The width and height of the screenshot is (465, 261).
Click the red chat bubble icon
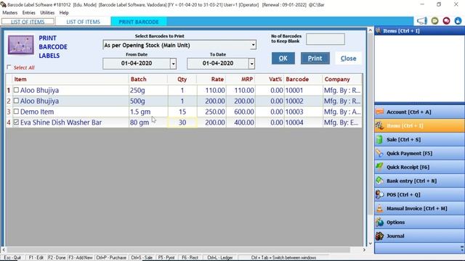tap(446, 21)
